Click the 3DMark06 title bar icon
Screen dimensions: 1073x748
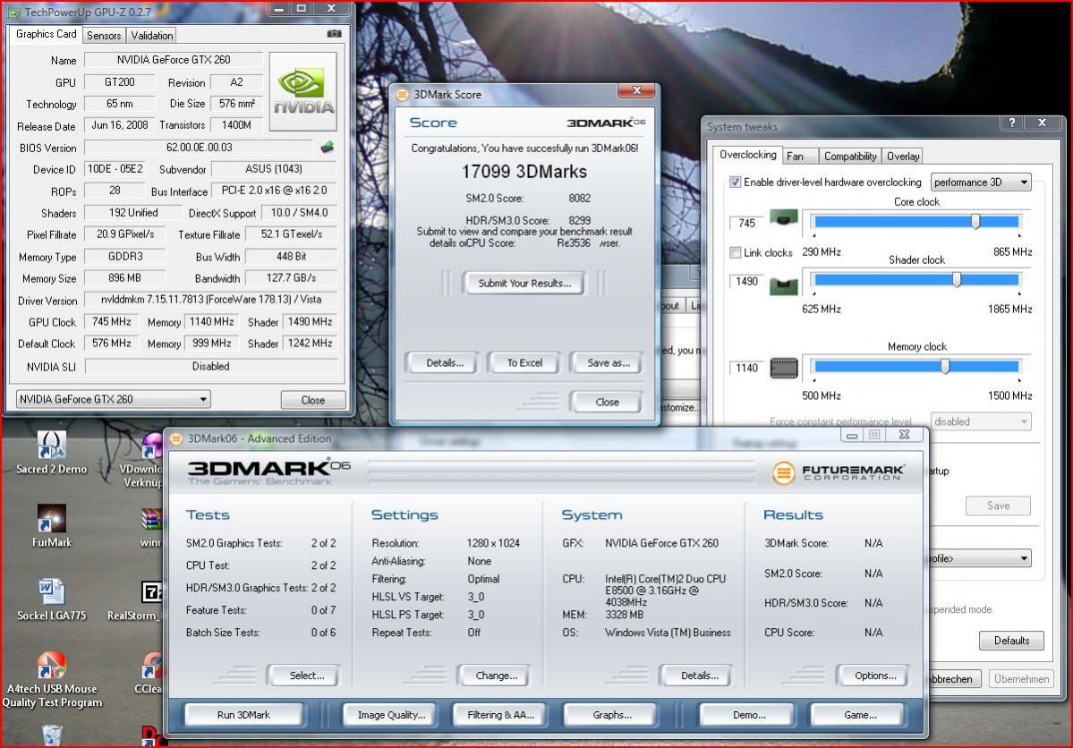click(x=176, y=438)
